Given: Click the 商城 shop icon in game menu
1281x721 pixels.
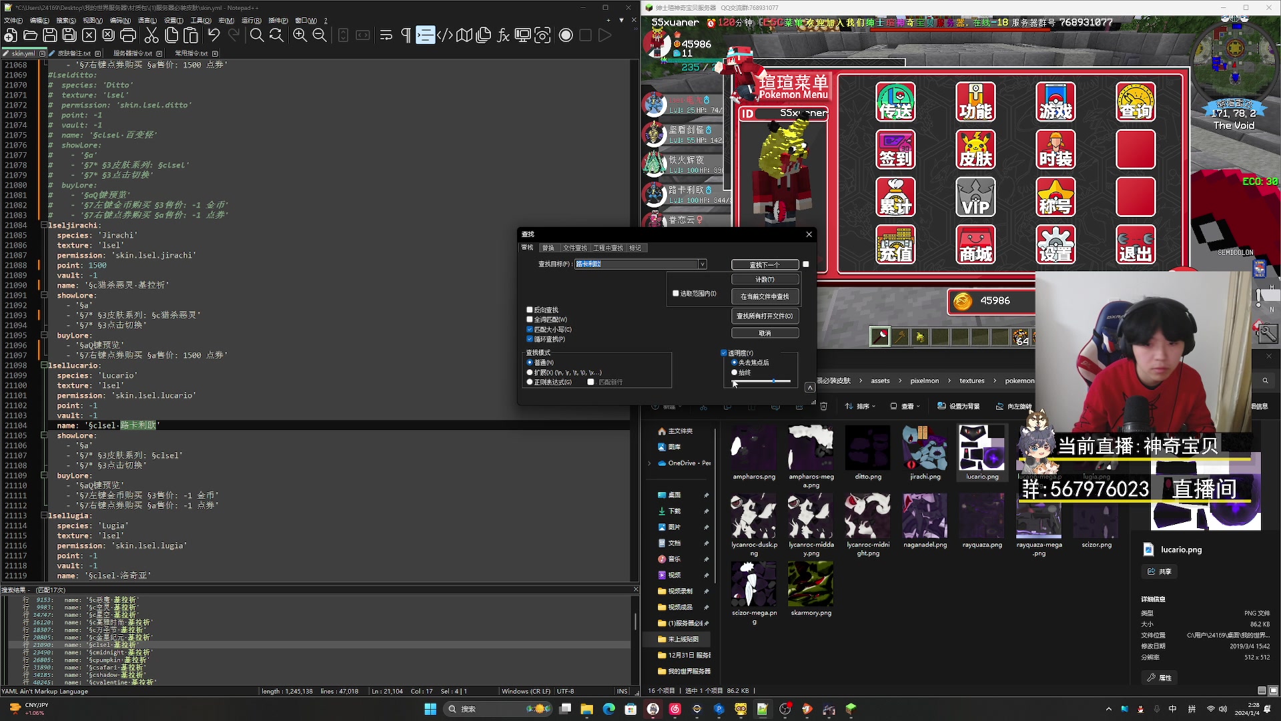Looking at the screenshot, I should coord(975,244).
